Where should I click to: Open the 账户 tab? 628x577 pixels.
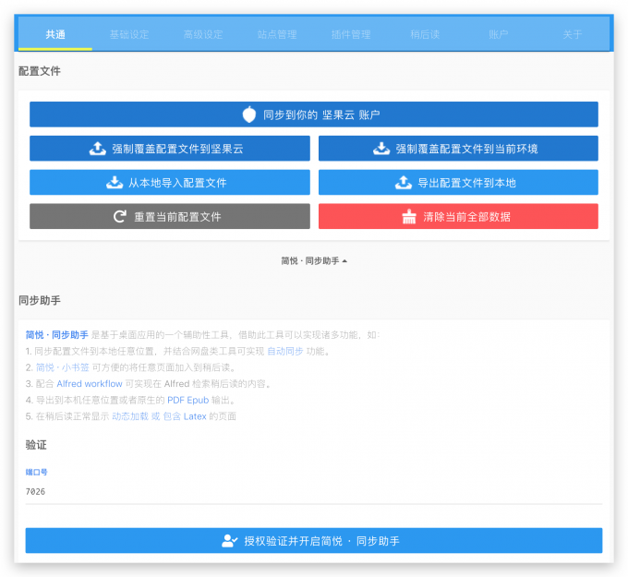[x=499, y=35]
